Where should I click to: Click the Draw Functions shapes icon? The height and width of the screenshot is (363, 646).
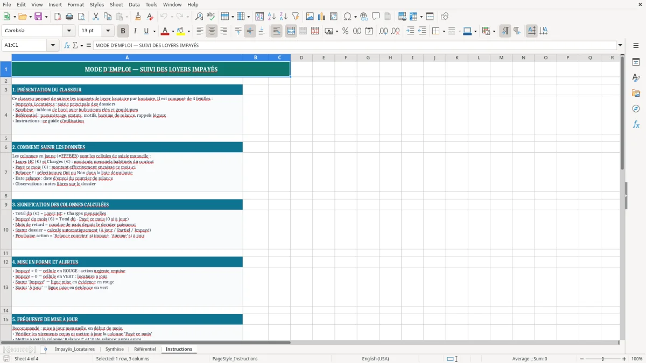tap(444, 17)
